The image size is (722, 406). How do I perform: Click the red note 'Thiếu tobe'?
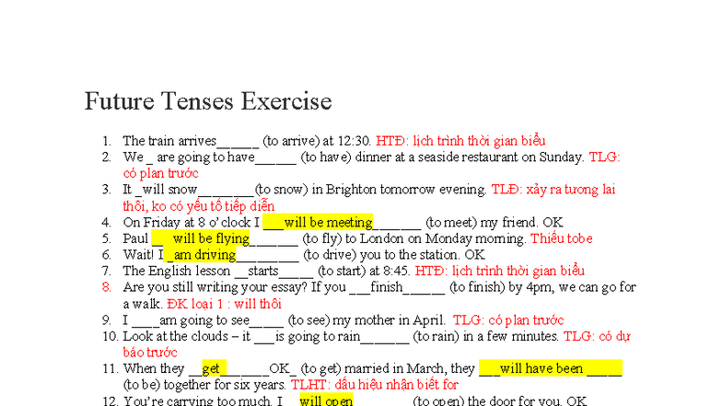click(x=562, y=238)
